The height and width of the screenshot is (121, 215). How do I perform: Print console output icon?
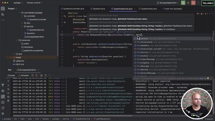pos(8,97)
